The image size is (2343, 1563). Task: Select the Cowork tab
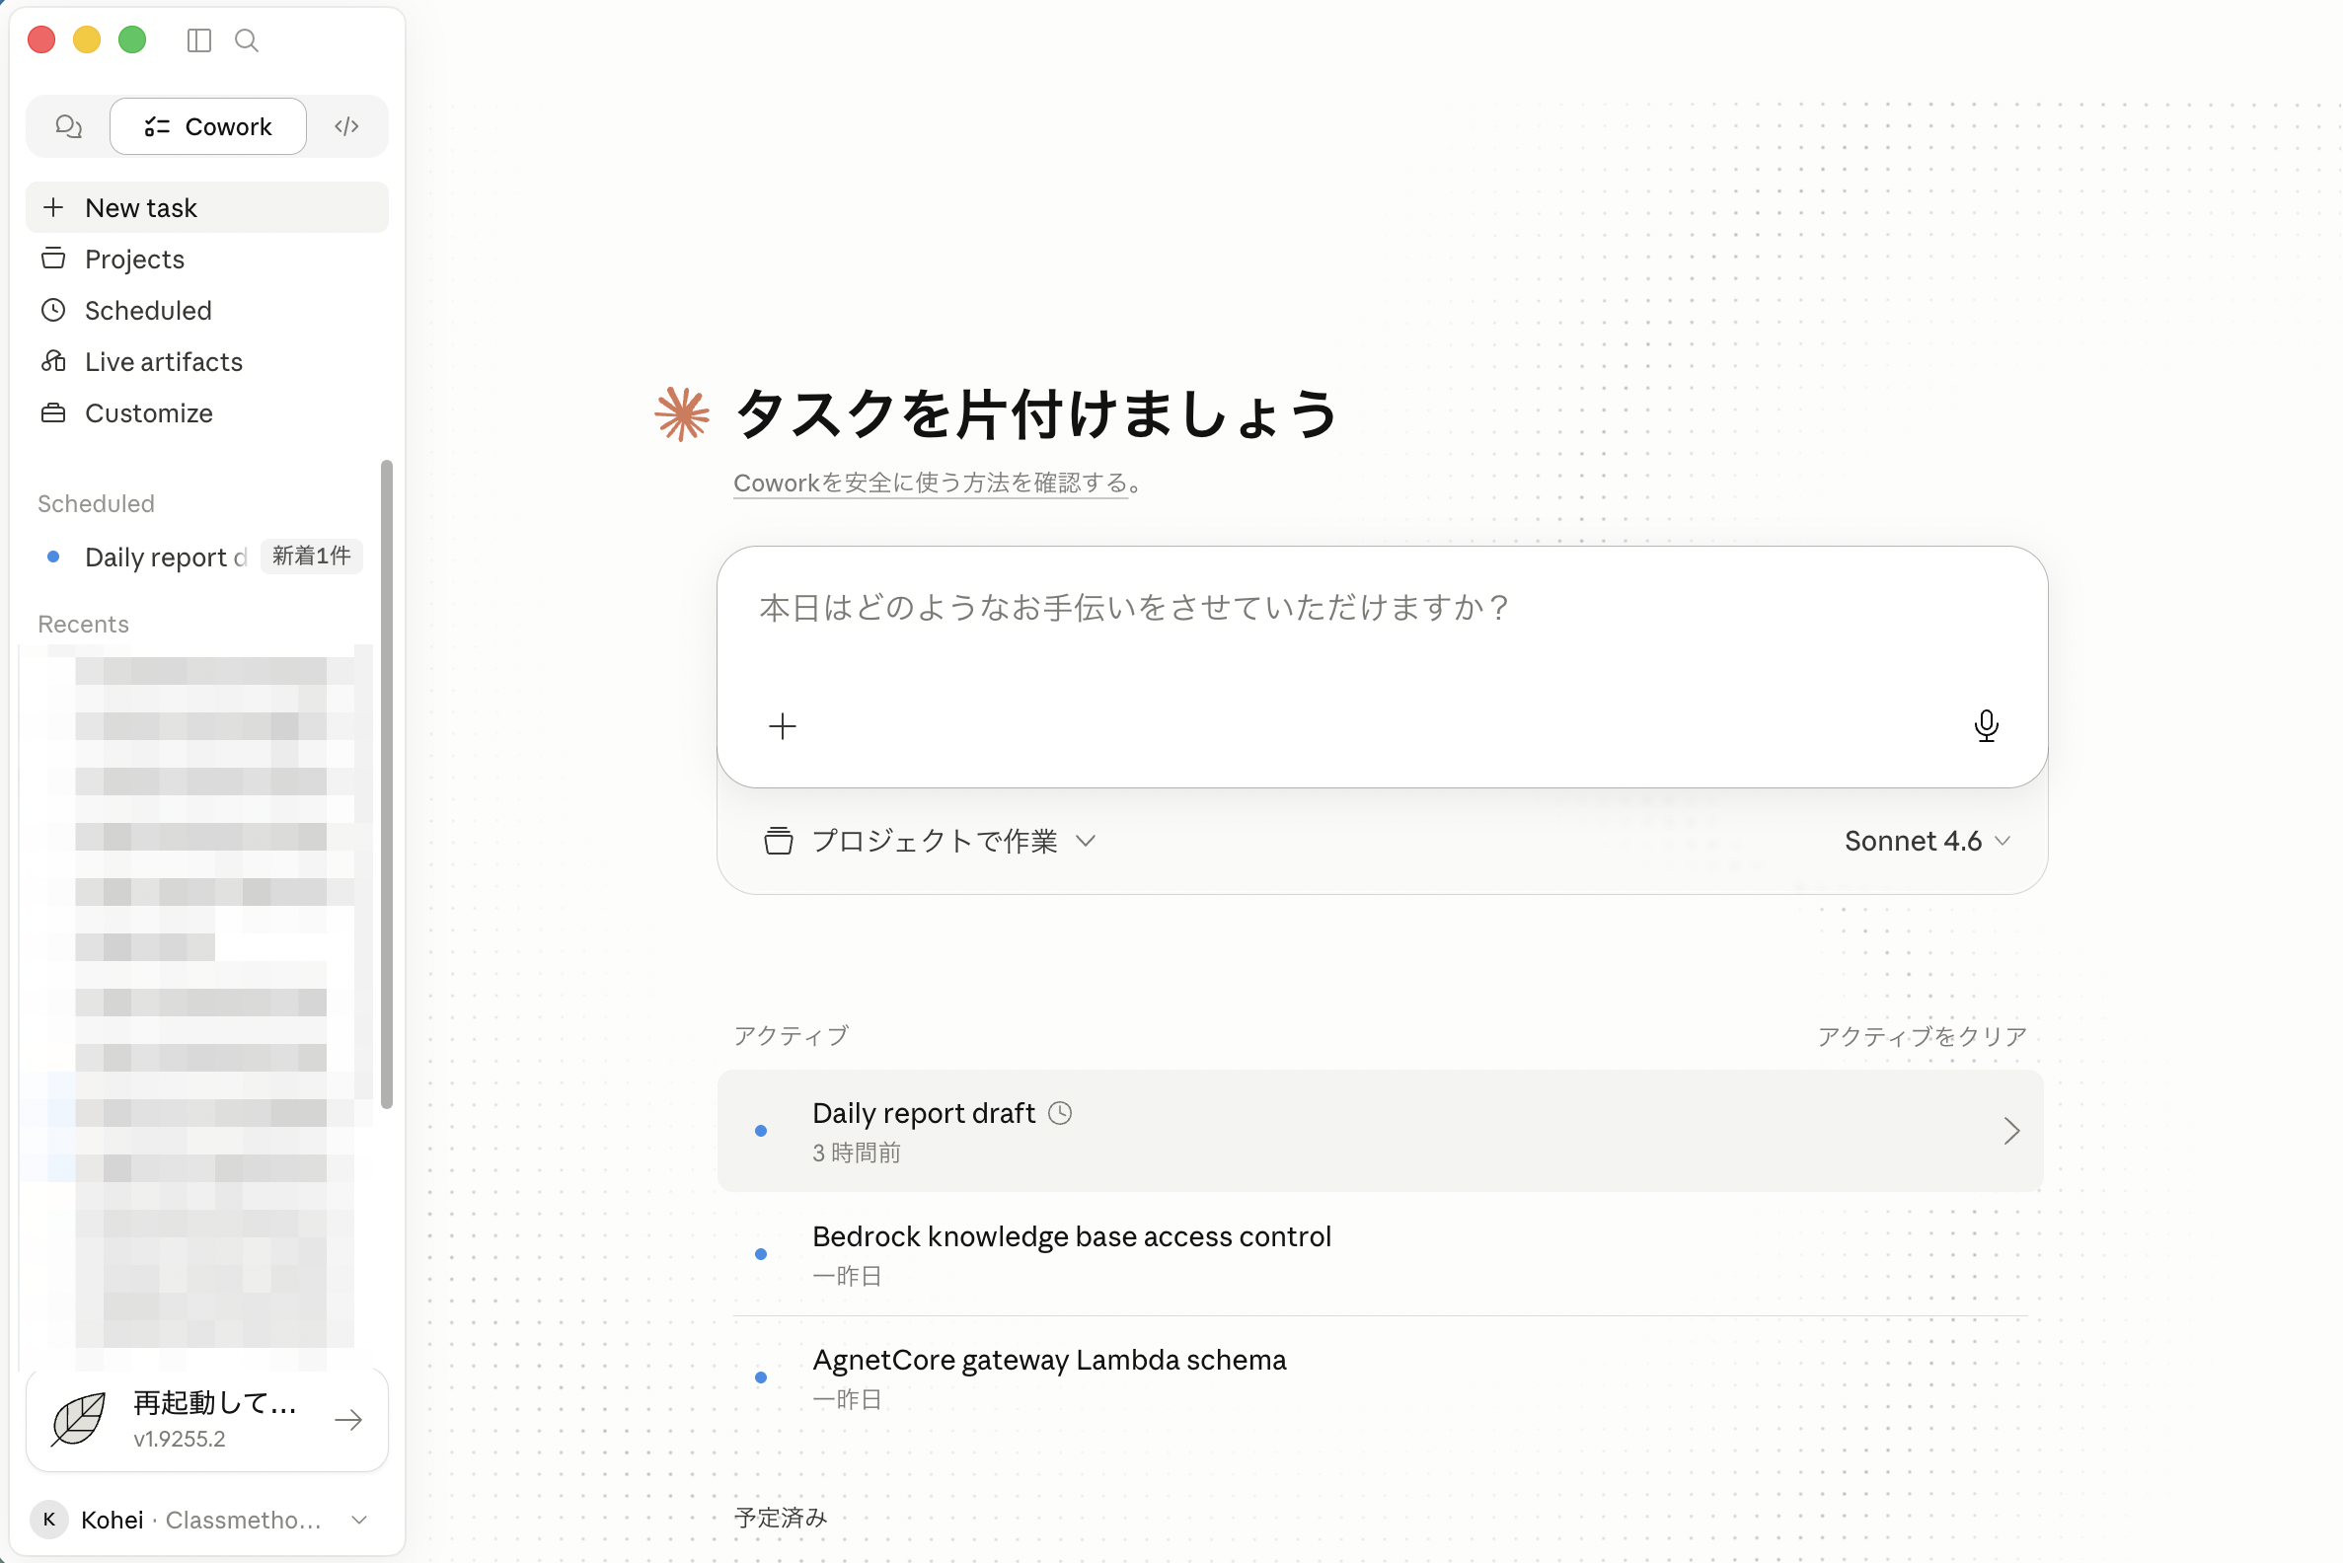pyautogui.click(x=207, y=126)
